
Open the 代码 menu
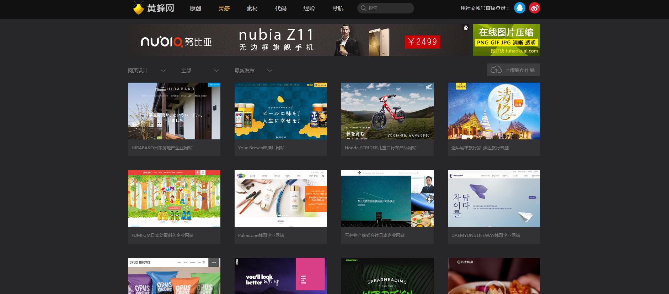click(x=281, y=8)
